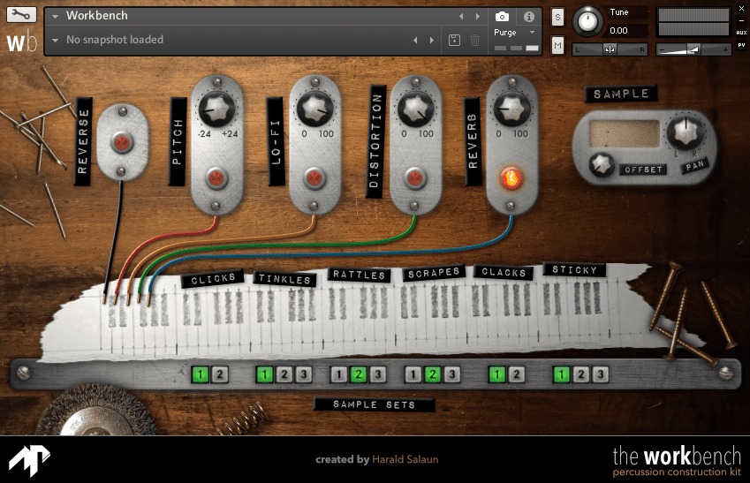Mute the instrument with the M button
Viewport: 750px width, 483px height.
point(557,45)
